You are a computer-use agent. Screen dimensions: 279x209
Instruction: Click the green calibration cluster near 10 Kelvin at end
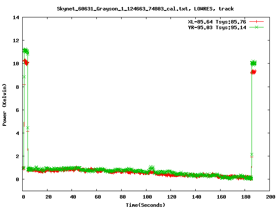point(253,63)
